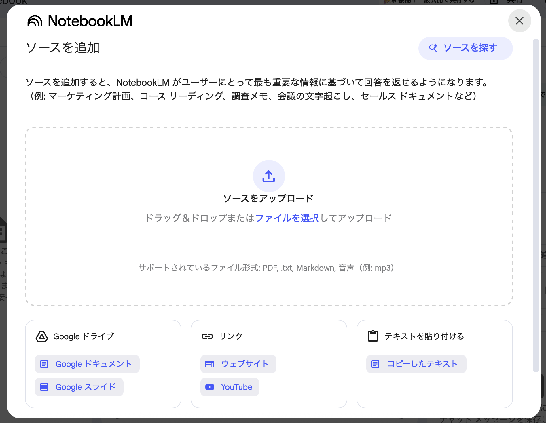Click the clipboard icon beside テキストを貼り付ける
546x423 pixels.
point(373,336)
